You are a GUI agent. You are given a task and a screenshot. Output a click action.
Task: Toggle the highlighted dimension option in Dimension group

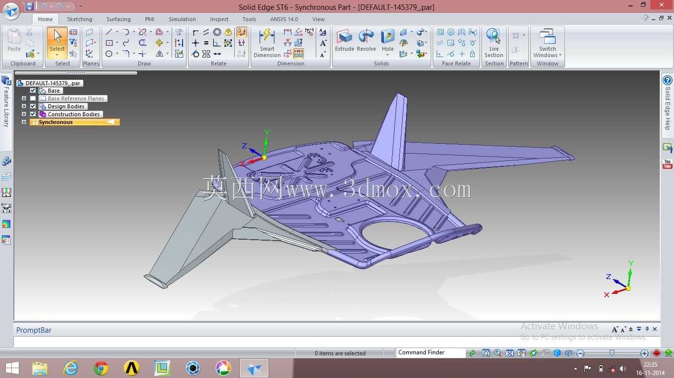tap(299, 54)
